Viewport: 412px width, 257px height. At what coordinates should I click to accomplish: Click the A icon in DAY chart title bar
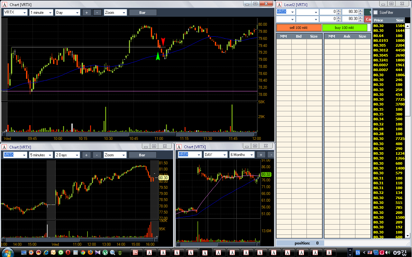point(179,147)
